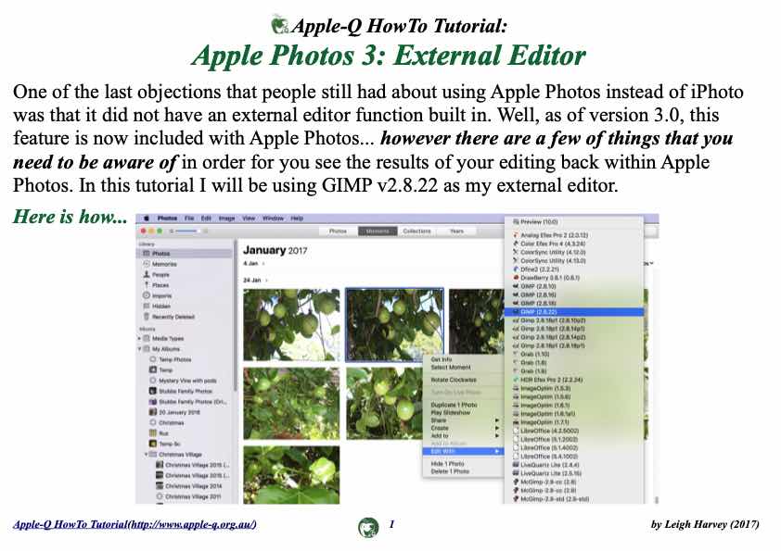Click the McGimp-2.8-std app icon
This screenshot has width=781, height=551.
tap(516, 498)
